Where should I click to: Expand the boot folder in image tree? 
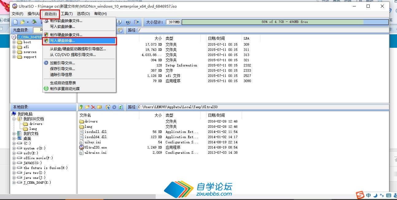point(14,42)
